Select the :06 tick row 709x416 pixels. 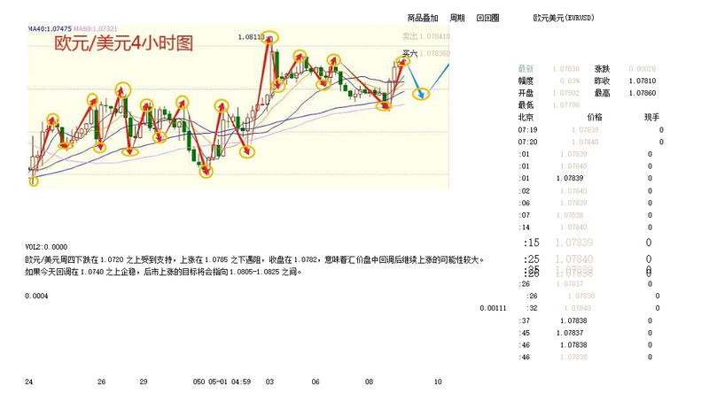pyautogui.click(x=585, y=204)
